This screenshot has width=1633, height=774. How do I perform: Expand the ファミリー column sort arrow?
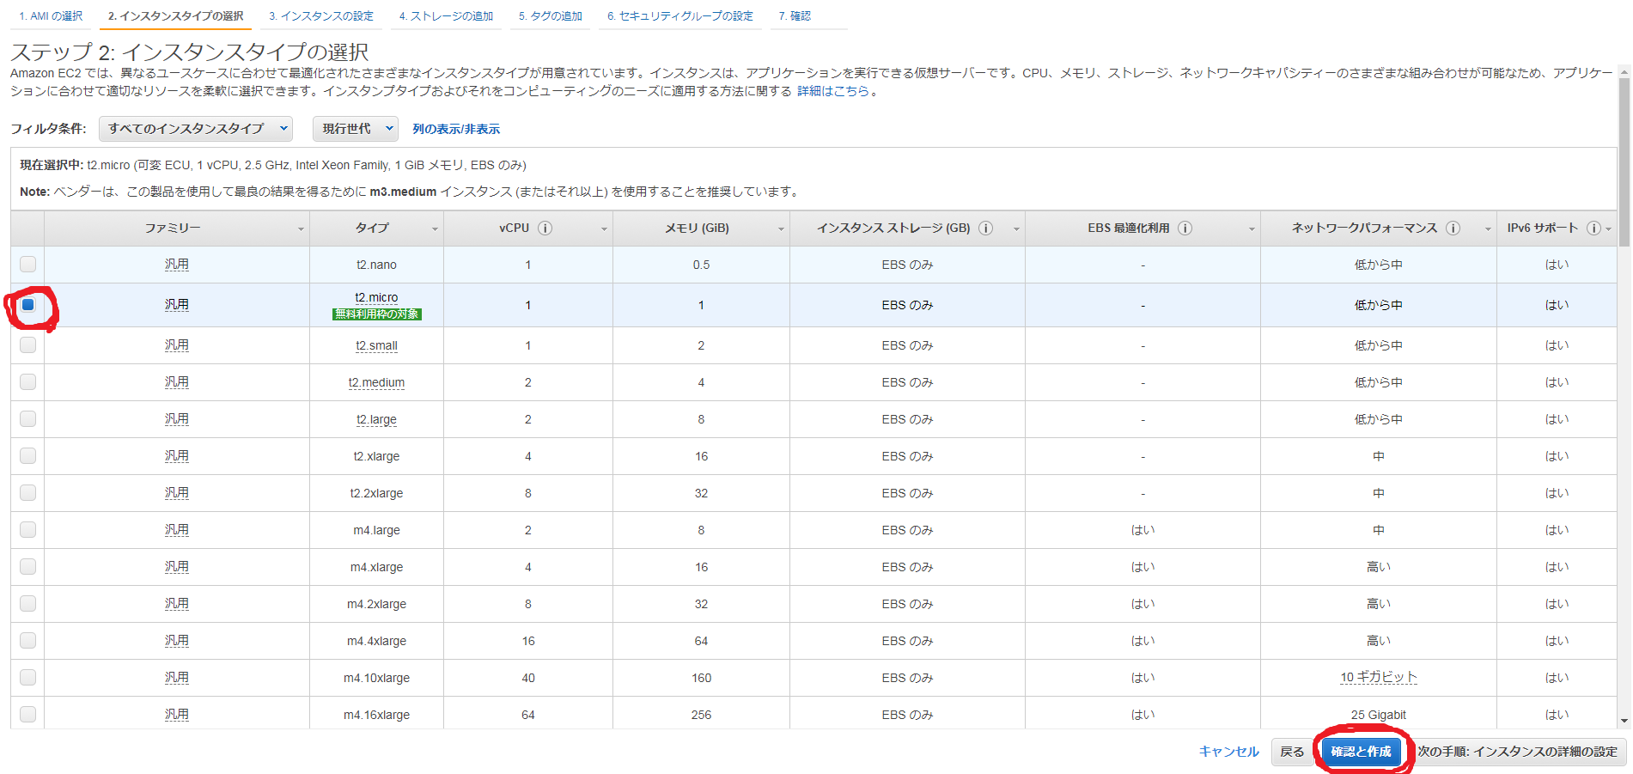(x=301, y=229)
